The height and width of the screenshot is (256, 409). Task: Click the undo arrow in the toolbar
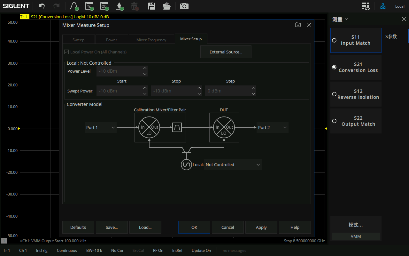tap(42, 6)
